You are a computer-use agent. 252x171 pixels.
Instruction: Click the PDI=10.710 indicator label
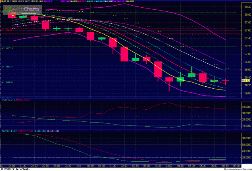(8, 100)
